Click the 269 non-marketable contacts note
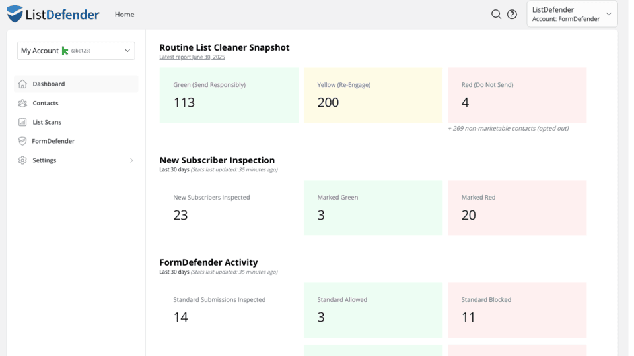634x356 pixels. (509, 129)
